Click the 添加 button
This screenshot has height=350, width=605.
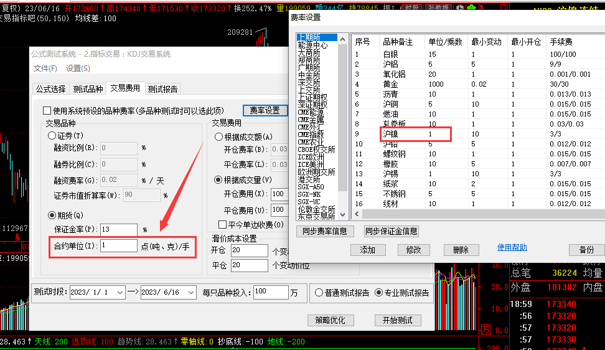click(x=368, y=250)
